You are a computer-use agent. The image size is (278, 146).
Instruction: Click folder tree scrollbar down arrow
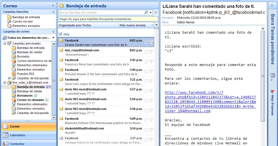(x=54, y=118)
